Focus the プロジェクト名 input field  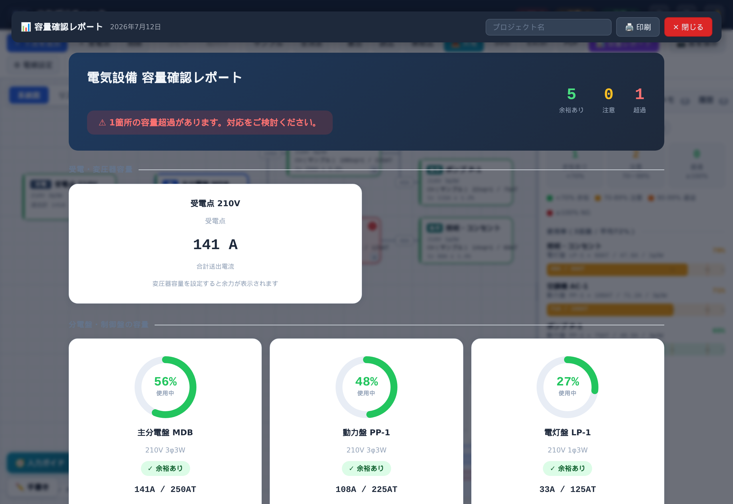(548, 27)
